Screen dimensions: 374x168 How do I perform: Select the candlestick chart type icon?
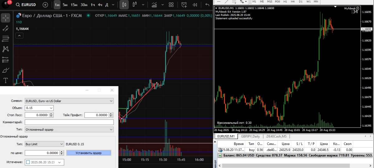tap(124, 5)
